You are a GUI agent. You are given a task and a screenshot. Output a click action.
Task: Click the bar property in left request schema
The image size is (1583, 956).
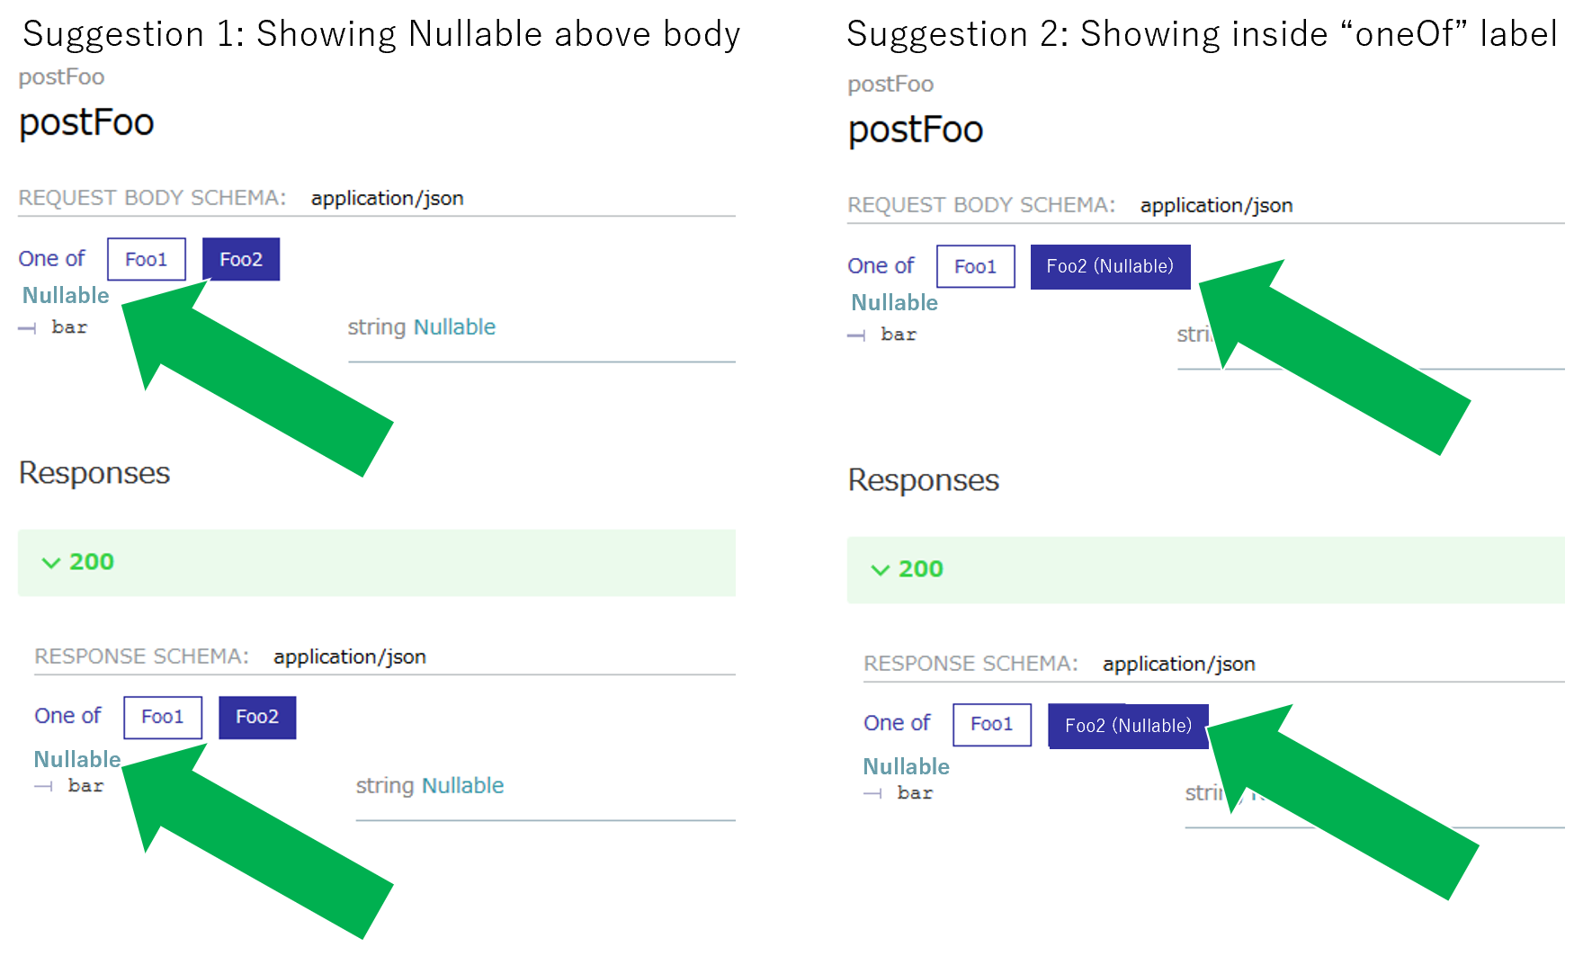[x=69, y=327]
